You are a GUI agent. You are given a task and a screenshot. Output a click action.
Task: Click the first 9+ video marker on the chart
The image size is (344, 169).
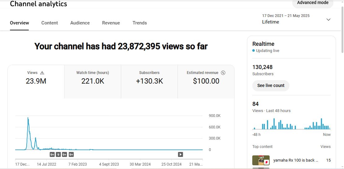tap(52, 154)
